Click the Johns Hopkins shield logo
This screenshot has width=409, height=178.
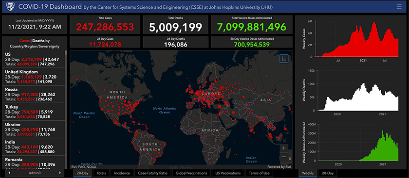tap(11, 7)
